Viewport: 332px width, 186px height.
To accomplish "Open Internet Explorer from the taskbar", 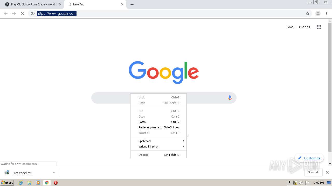I will 21,183.
